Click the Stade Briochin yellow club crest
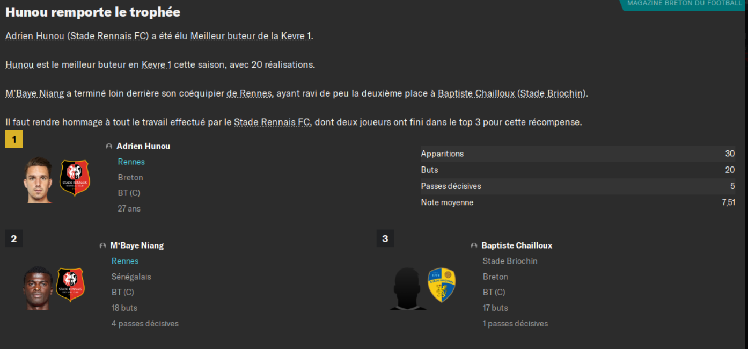The width and height of the screenshot is (748, 349). tap(442, 285)
